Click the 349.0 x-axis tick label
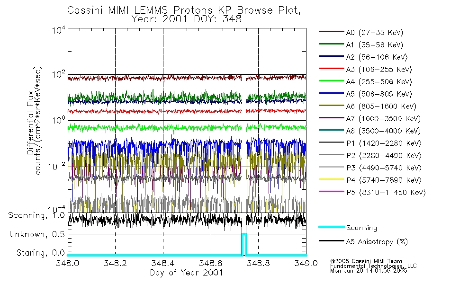 point(306,263)
